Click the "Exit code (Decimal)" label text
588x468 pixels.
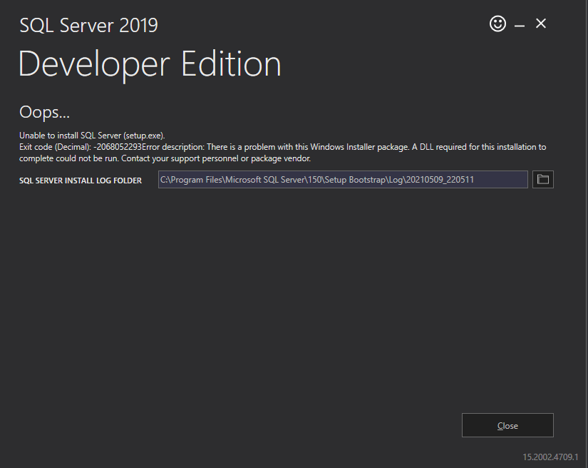[x=55, y=147]
